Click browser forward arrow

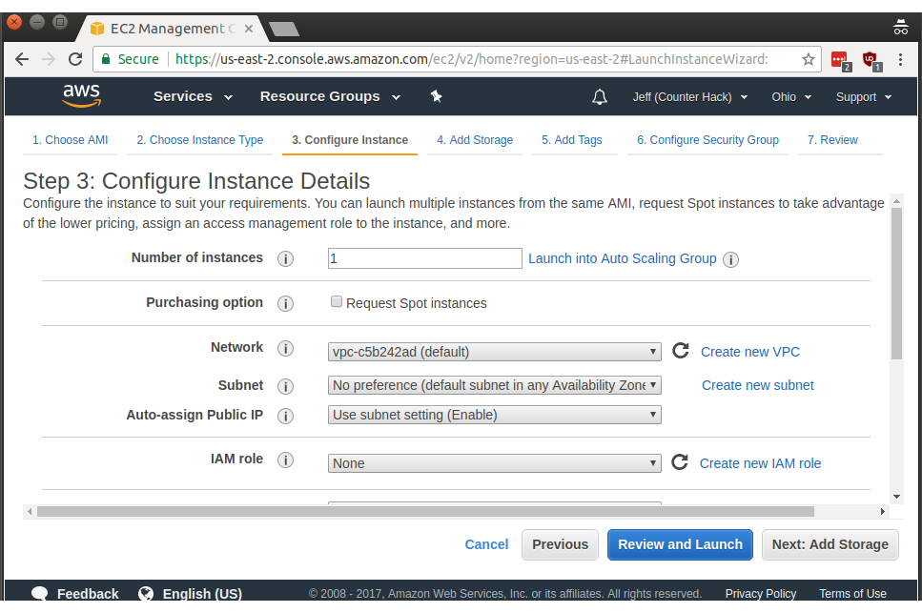coord(49,59)
